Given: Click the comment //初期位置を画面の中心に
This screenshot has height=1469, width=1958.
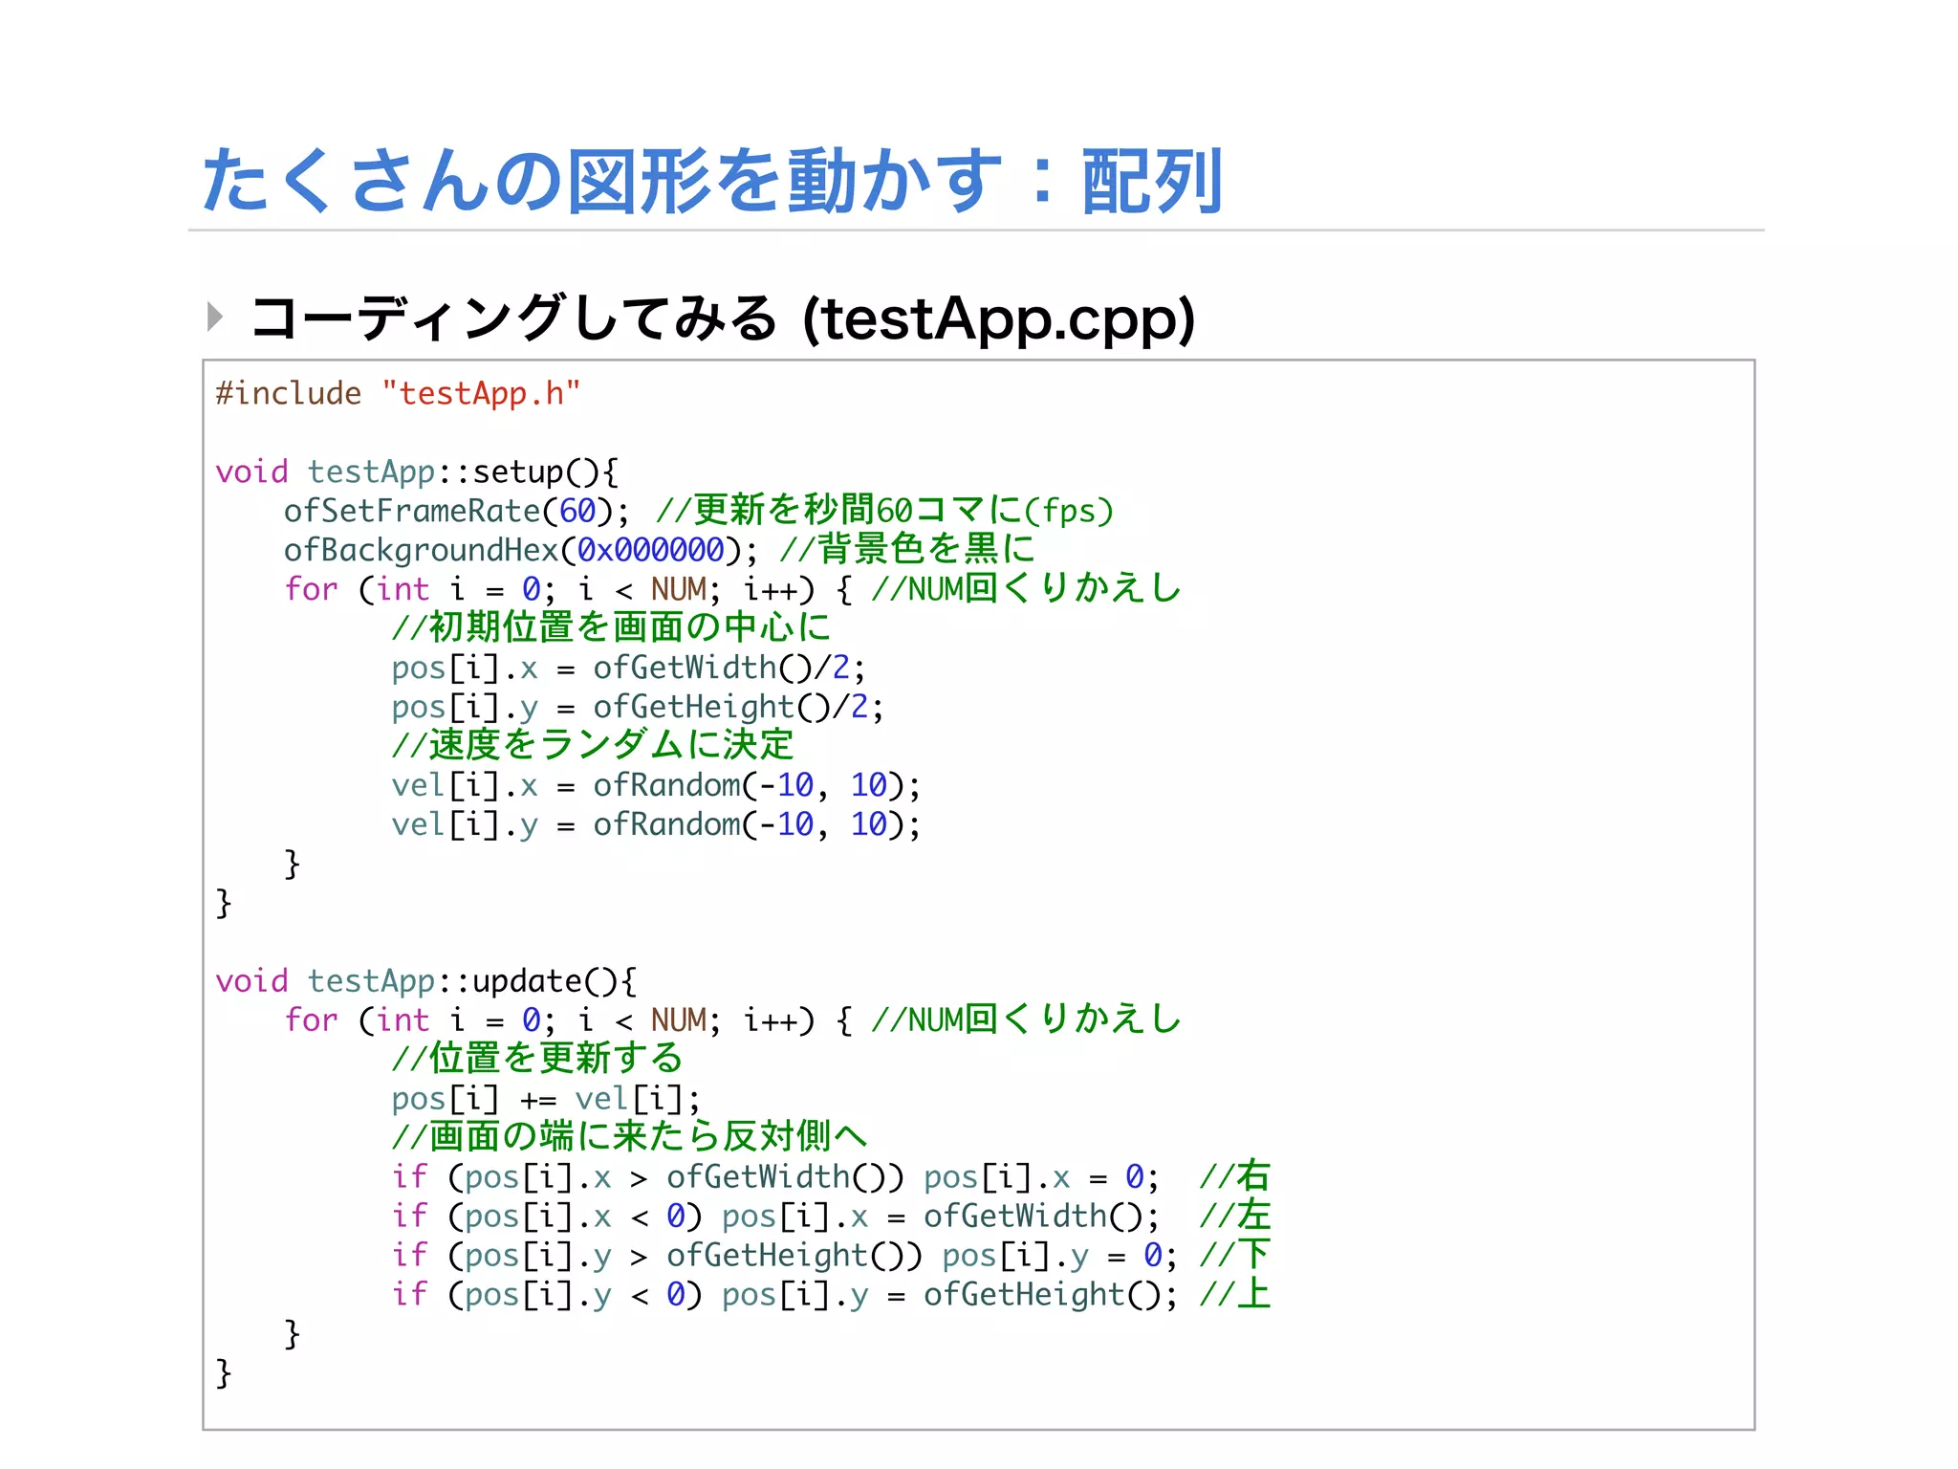Looking at the screenshot, I should click(612, 627).
